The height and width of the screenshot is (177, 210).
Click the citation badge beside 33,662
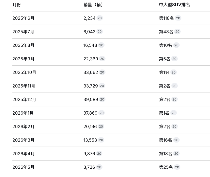(x=102, y=72)
